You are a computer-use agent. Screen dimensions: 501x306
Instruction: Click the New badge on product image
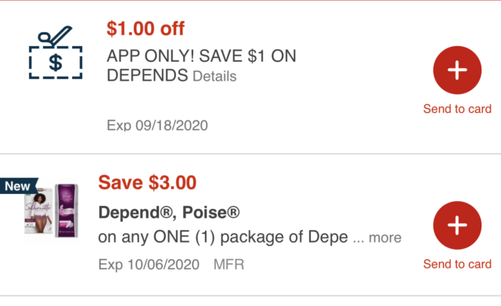(19, 186)
